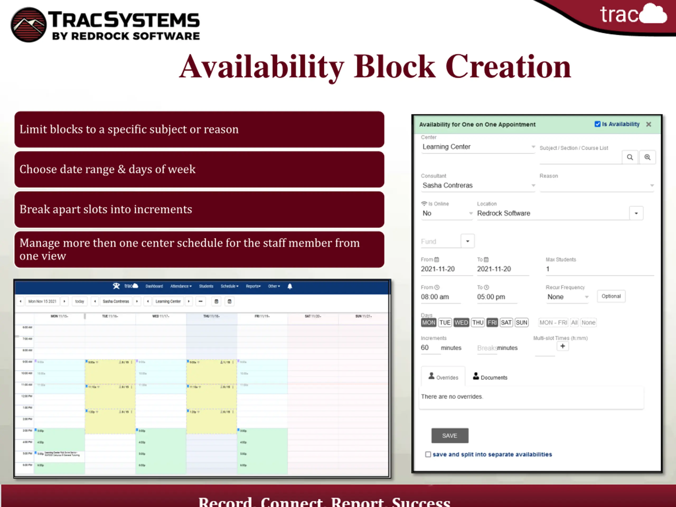Toggle the WED day button

pyautogui.click(x=461, y=322)
